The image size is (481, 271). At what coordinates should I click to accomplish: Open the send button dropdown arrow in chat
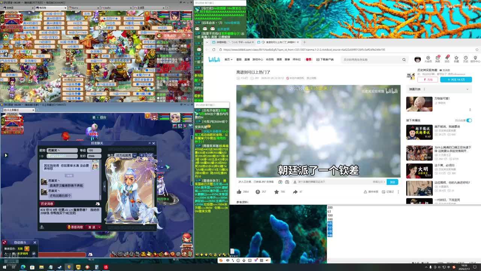[x=99, y=227]
